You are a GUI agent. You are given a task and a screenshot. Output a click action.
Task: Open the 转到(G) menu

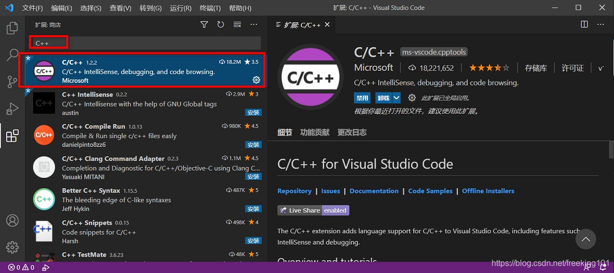(150, 8)
